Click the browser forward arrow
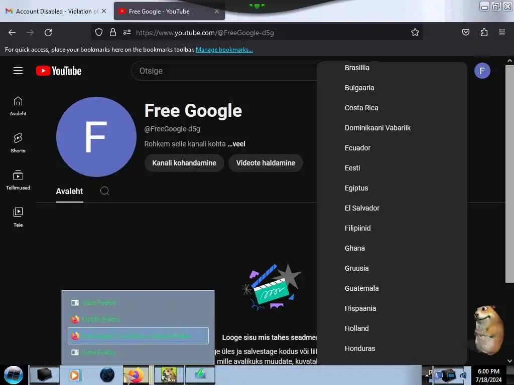Image resolution: width=514 pixels, height=385 pixels. click(x=30, y=33)
